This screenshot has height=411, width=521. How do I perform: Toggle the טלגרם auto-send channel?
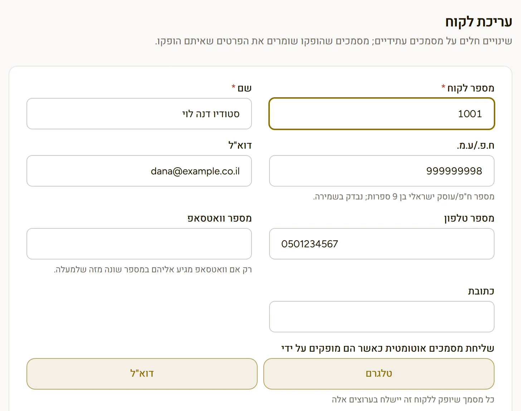379,374
